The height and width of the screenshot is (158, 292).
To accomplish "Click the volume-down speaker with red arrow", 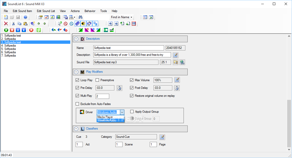I will click(x=60, y=30).
